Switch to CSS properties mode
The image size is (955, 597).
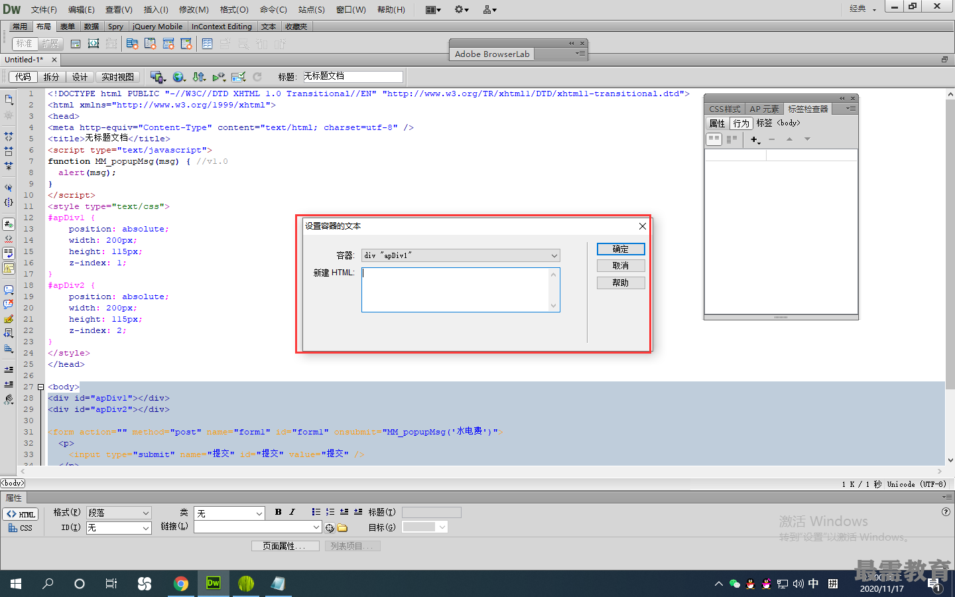click(21, 528)
